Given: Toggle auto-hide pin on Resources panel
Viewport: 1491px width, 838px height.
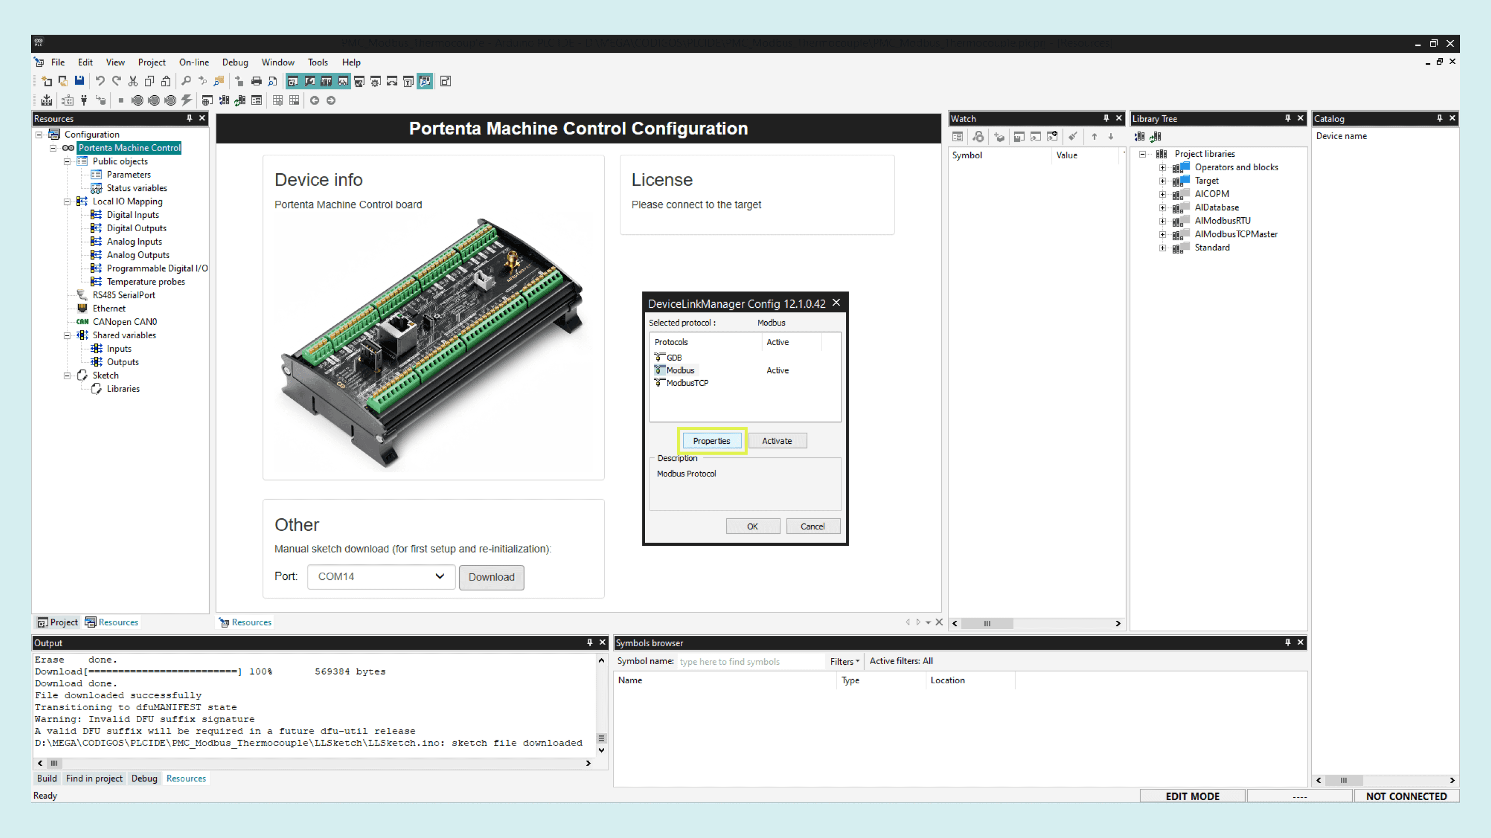Looking at the screenshot, I should click(189, 118).
